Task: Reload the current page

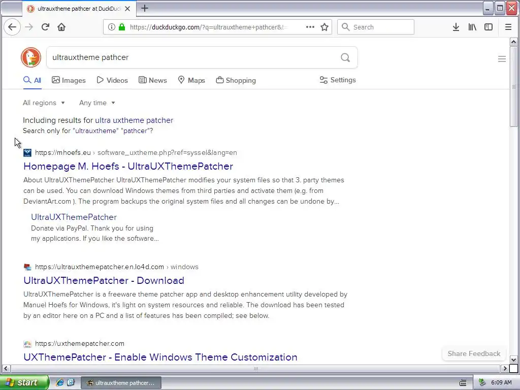Action: (x=45, y=27)
